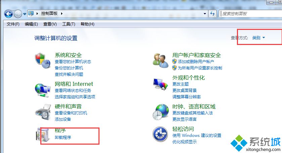Click the address bar refresh icon
This screenshot has width=282, height=153.
pos(212,14)
